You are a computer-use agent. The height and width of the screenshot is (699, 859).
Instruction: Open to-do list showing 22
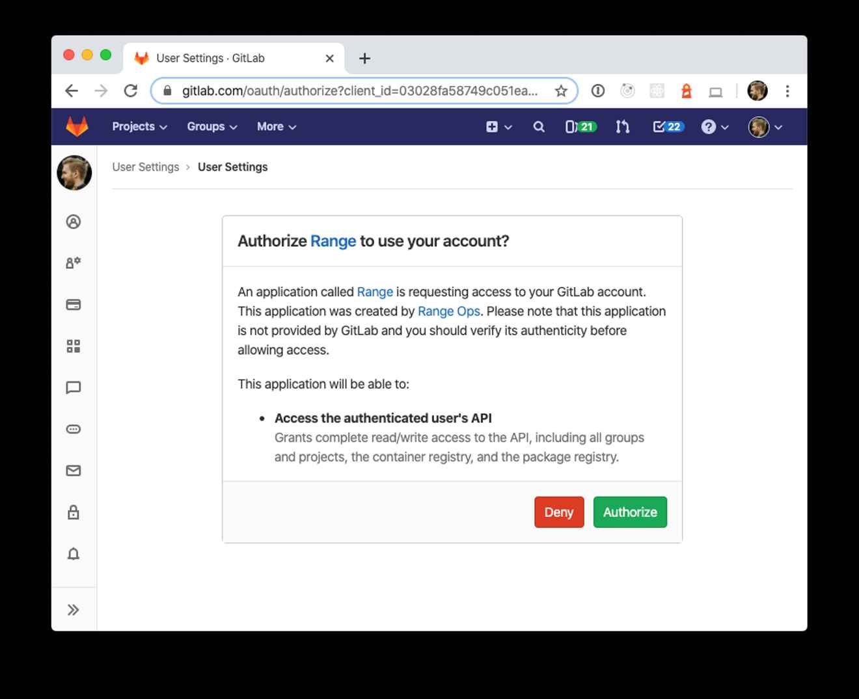[668, 127]
